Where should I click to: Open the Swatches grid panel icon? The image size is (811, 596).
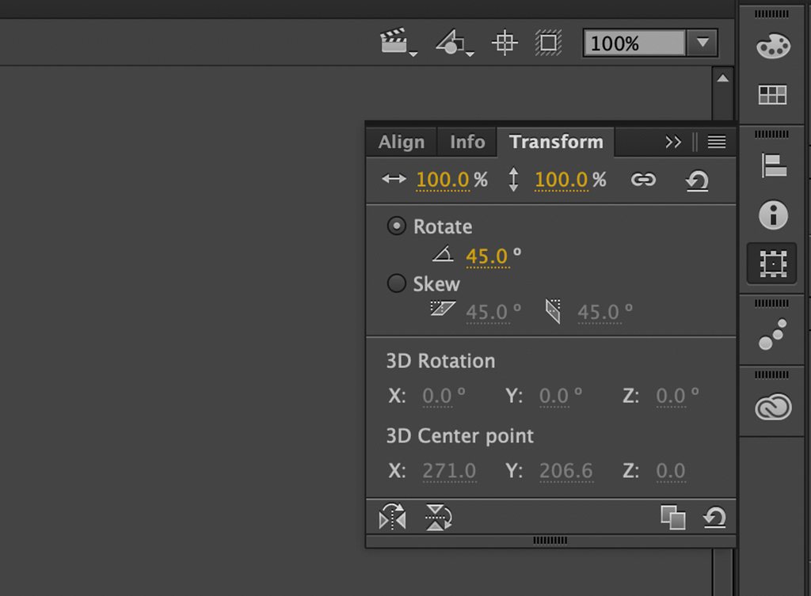coord(772,95)
